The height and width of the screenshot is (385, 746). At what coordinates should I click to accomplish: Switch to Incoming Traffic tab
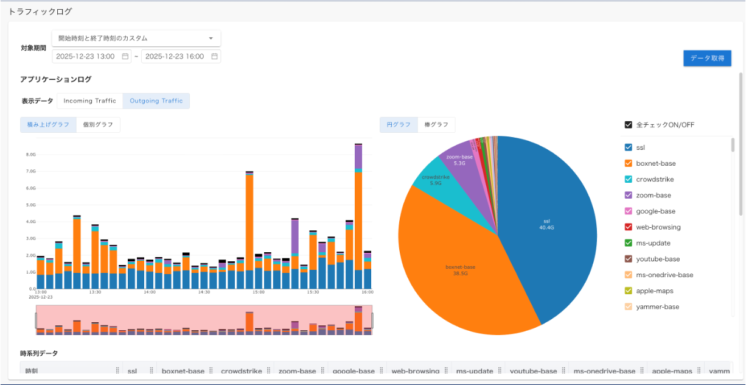coord(89,101)
